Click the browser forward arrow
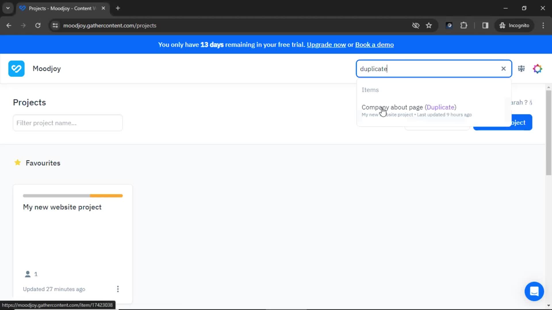552x310 pixels. pyautogui.click(x=23, y=26)
